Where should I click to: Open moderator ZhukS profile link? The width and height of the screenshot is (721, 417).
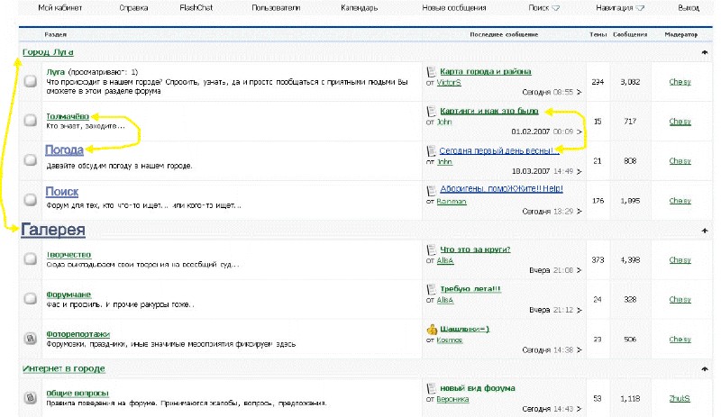tap(680, 397)
